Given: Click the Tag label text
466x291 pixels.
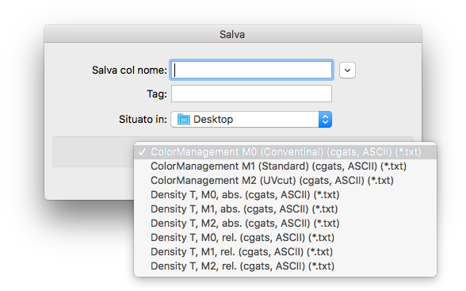Looking at the screenshot, I should point(157,94).
